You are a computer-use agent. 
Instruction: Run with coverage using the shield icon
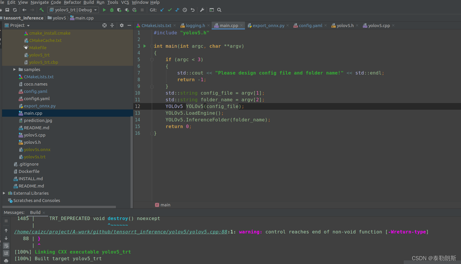pos(119,10)
